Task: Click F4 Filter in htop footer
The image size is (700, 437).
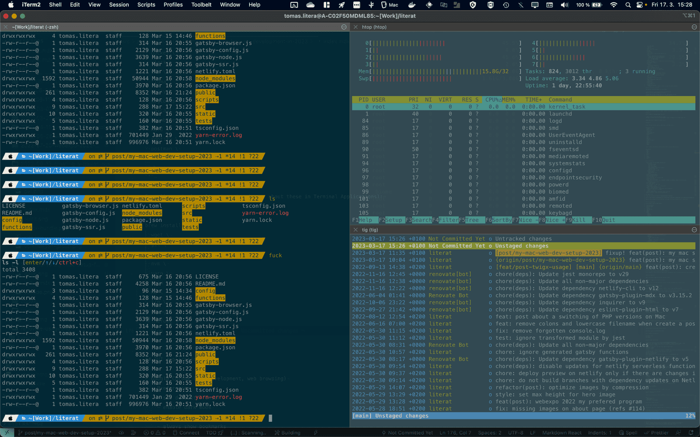Action: (445, 220)
